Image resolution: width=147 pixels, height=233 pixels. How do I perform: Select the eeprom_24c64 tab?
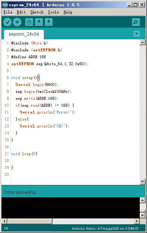pos(24,34)
